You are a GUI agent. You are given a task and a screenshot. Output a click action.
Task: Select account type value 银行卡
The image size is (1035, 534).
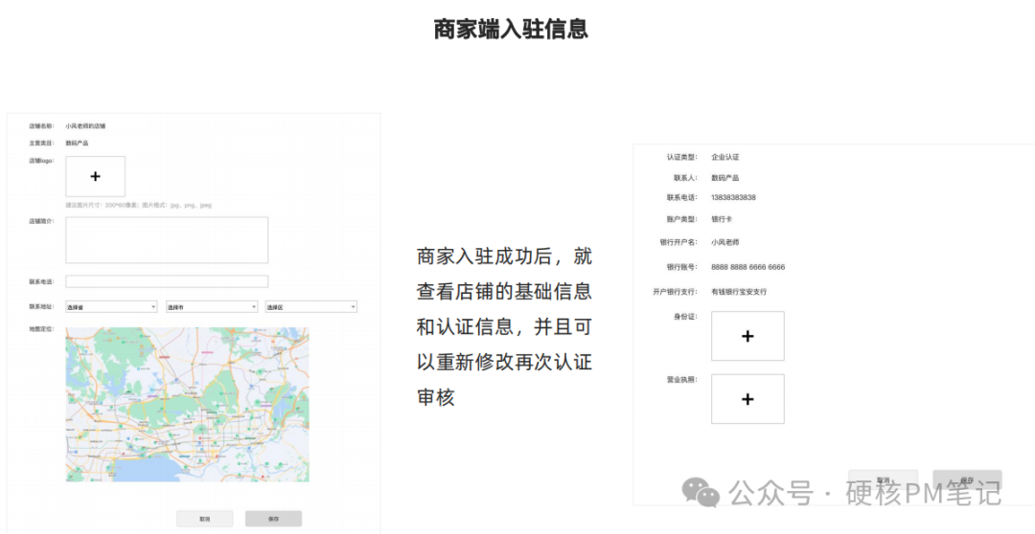(722, 219)
